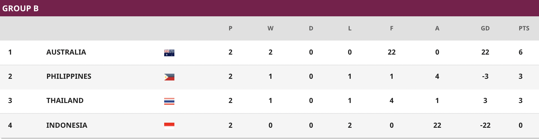Click the Australia flag icon
Viewport: 539px width, 139px height.
(169, 53)
